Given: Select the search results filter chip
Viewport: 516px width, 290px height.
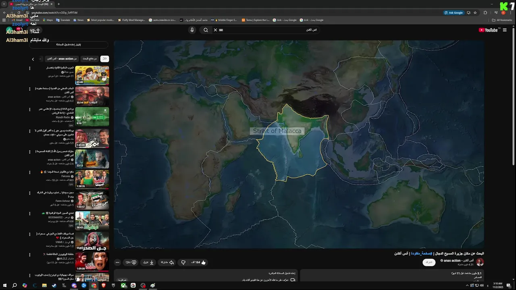Looking at the screenshot, I should coord(89,59).
